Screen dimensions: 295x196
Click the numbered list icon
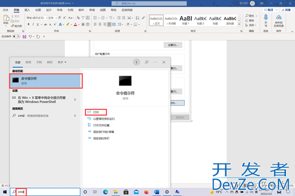[x=103, y=18]
